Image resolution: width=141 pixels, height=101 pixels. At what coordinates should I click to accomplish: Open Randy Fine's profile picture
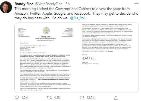pos(6,7)
